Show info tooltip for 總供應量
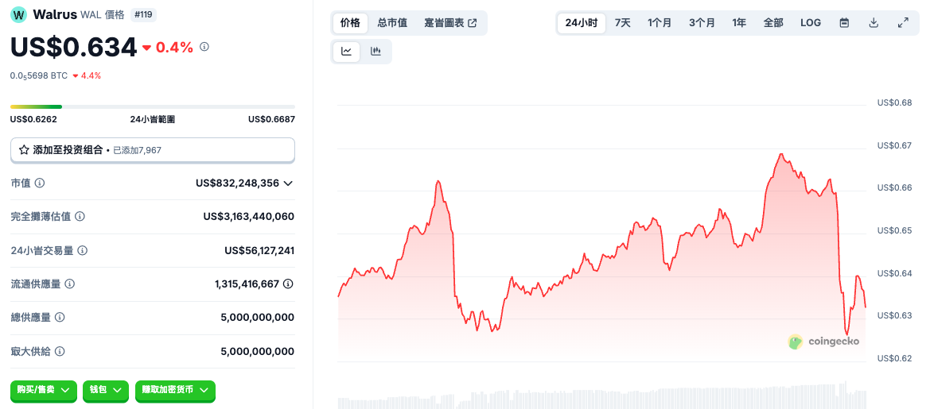This screenshot has height=409, width=930. click(x=60, y=317)
